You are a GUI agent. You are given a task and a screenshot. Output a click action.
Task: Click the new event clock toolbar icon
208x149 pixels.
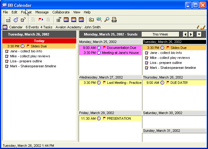pyautogui.click(x=16, y=20)
